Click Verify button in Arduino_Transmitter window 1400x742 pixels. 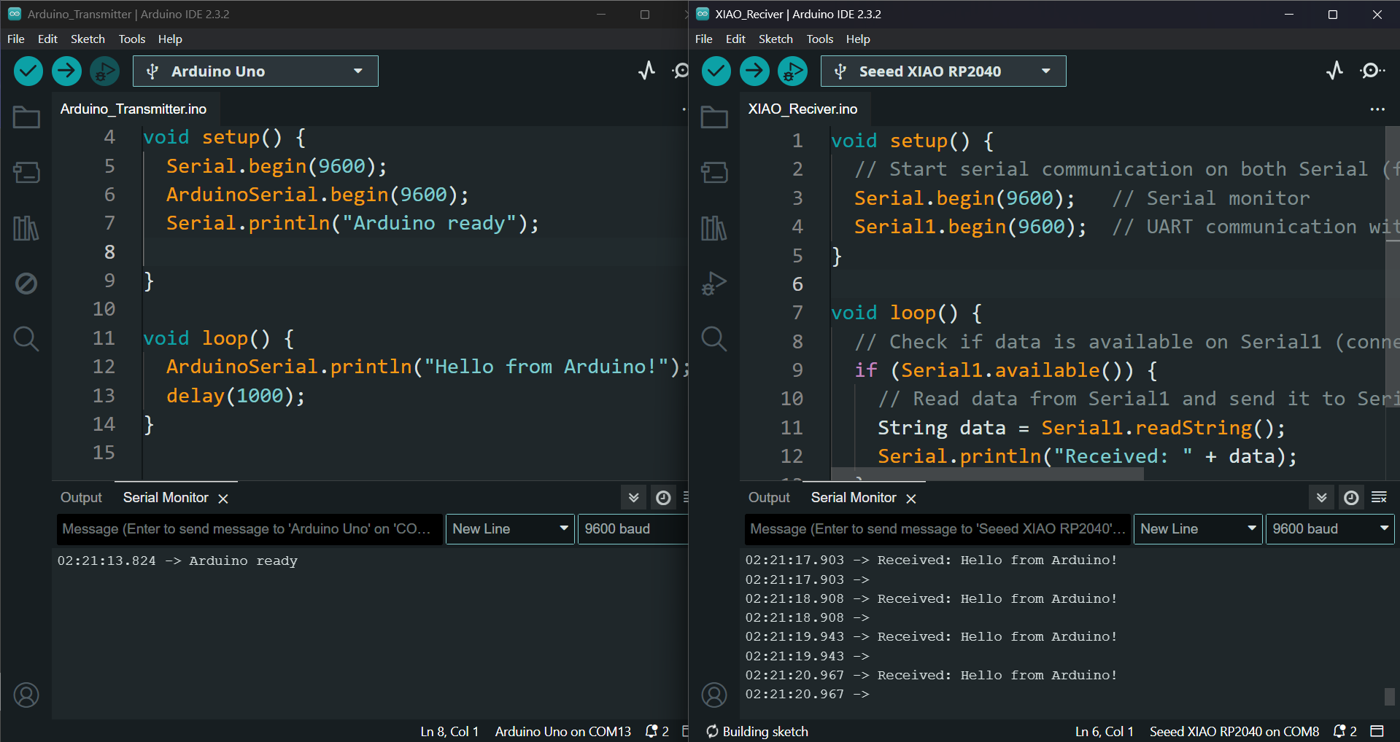click(28, 71)
